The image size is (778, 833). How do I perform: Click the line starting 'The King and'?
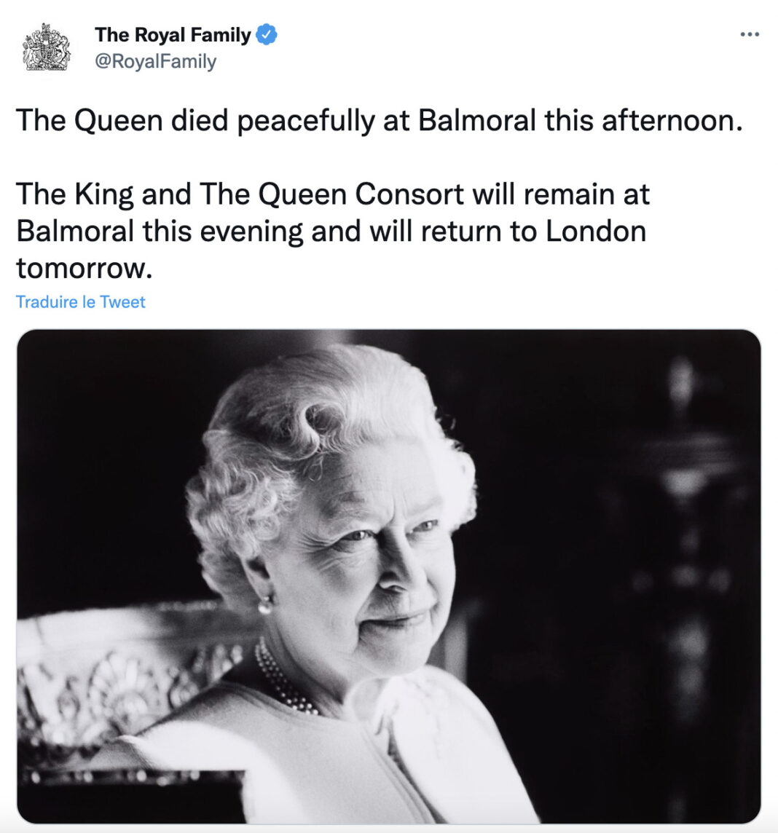click(333, 194)
